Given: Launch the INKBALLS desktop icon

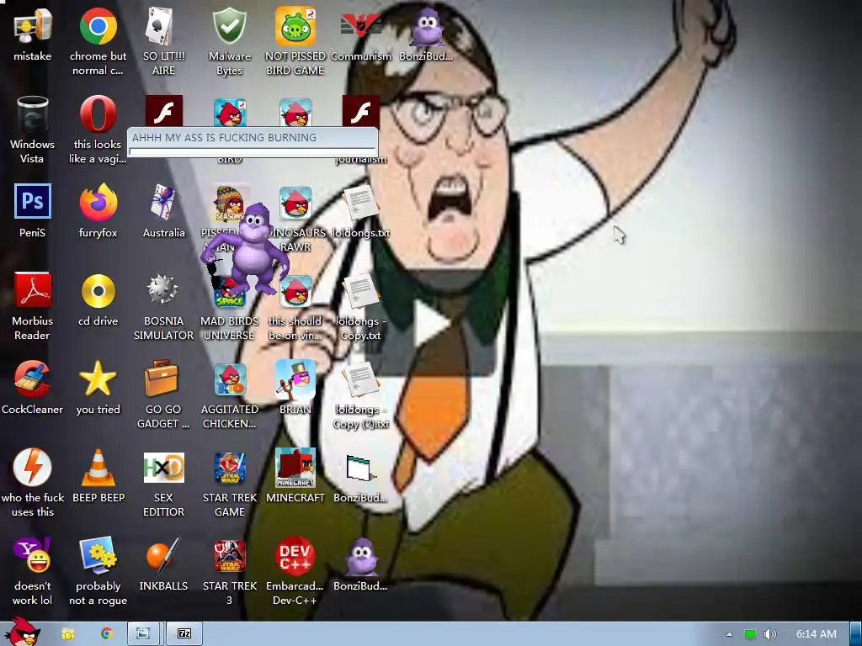Looking at the screenshot, I should [x=163, y=555].
